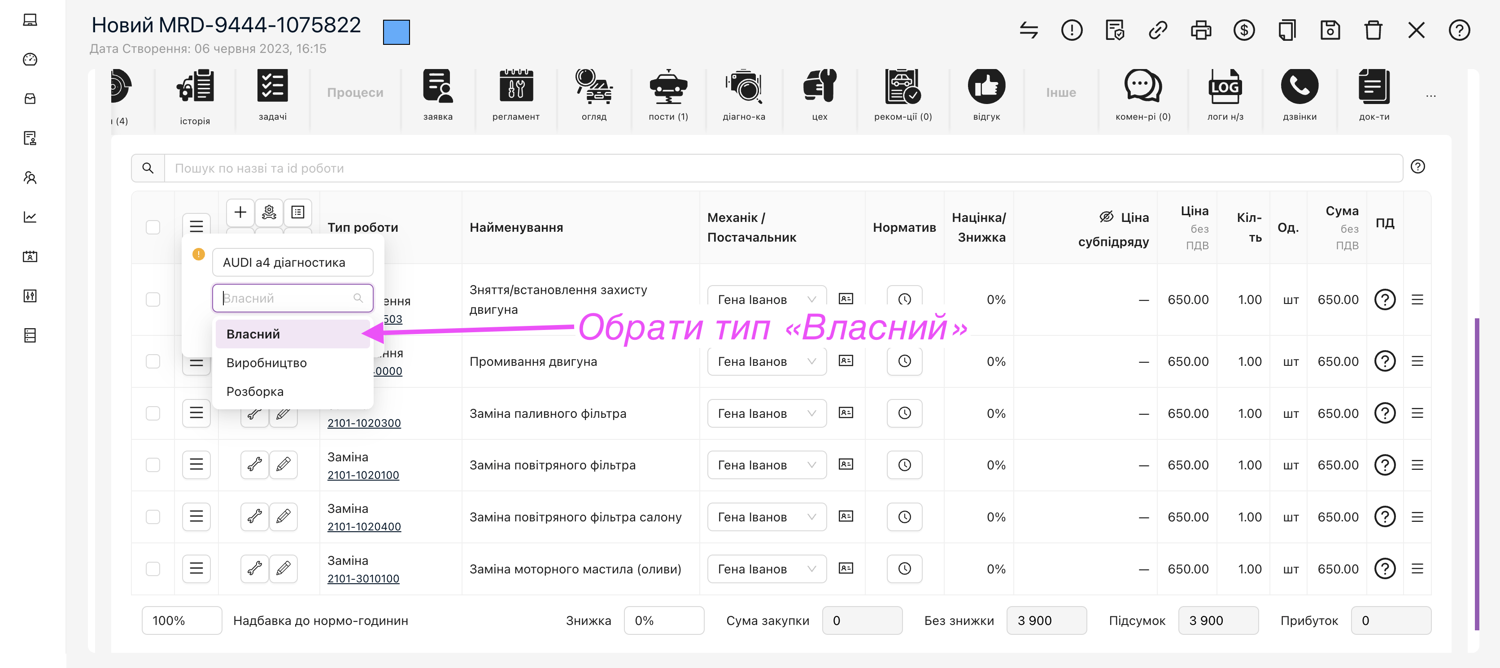Viewport: 1500px width, 668px height.
Task: Open the 'дзвінки' phone icon
Action: (x=1299, y=87)
